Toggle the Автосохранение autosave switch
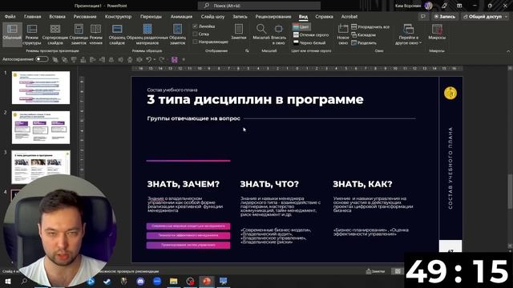Image resolution: width=513 pixels, height=288 pixels. tap(42, 59)
